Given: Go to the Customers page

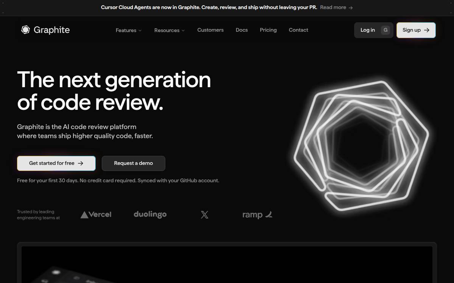Looking at the screenshot, I should (210, 30).
